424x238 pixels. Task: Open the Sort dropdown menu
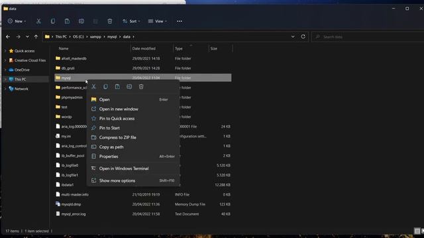pyautogui.click(x=131, y=21)
